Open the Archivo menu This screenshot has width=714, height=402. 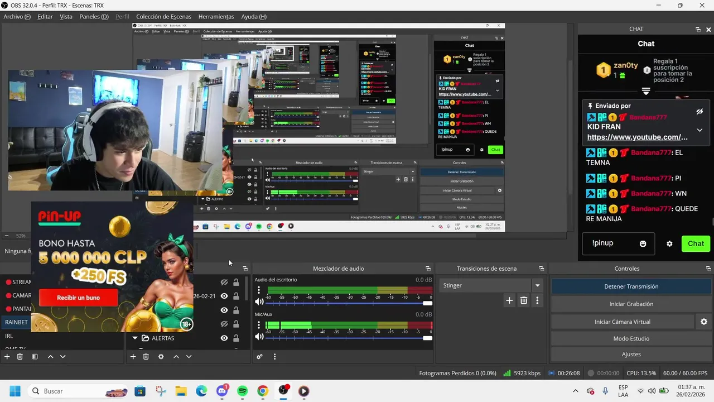[x=17, y=17]
